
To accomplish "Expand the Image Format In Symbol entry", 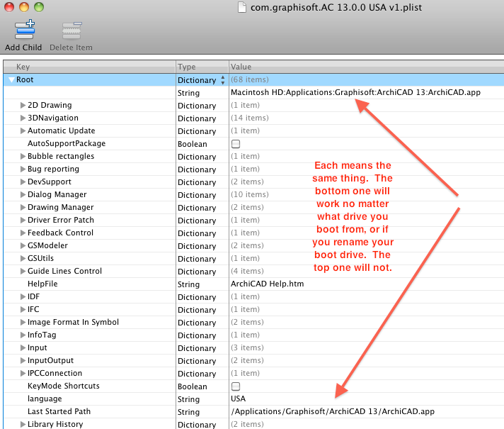I will tap(23, 322).
